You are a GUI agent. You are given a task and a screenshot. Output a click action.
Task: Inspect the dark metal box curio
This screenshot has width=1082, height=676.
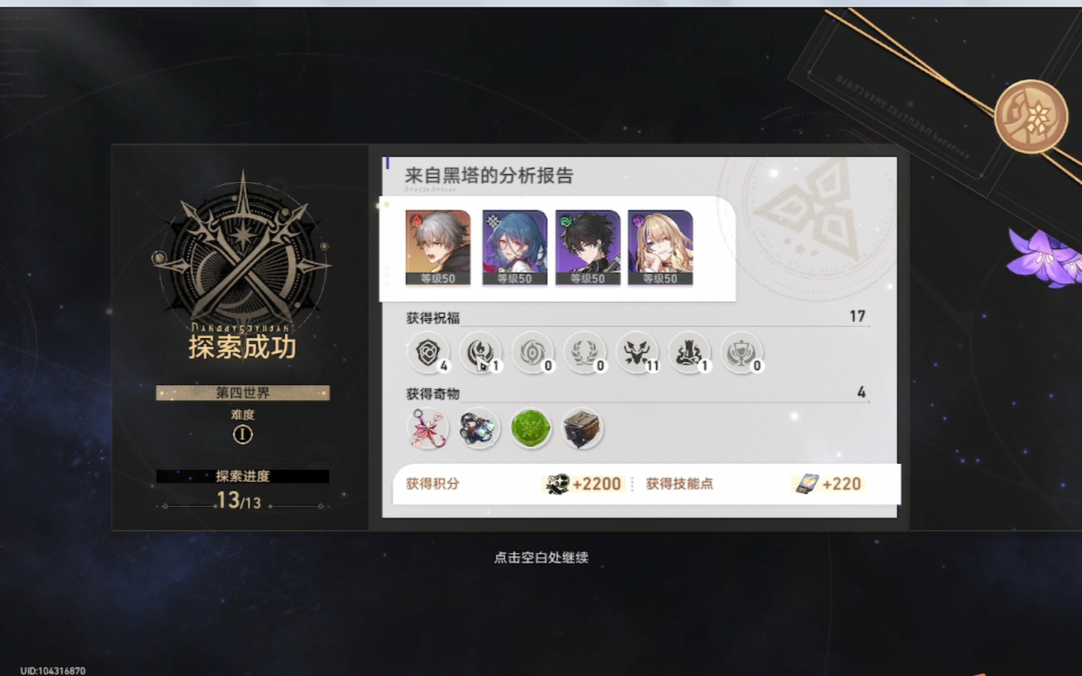(x=582, y=428)
